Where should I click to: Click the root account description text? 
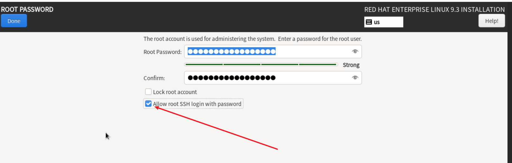coord(252,39)
